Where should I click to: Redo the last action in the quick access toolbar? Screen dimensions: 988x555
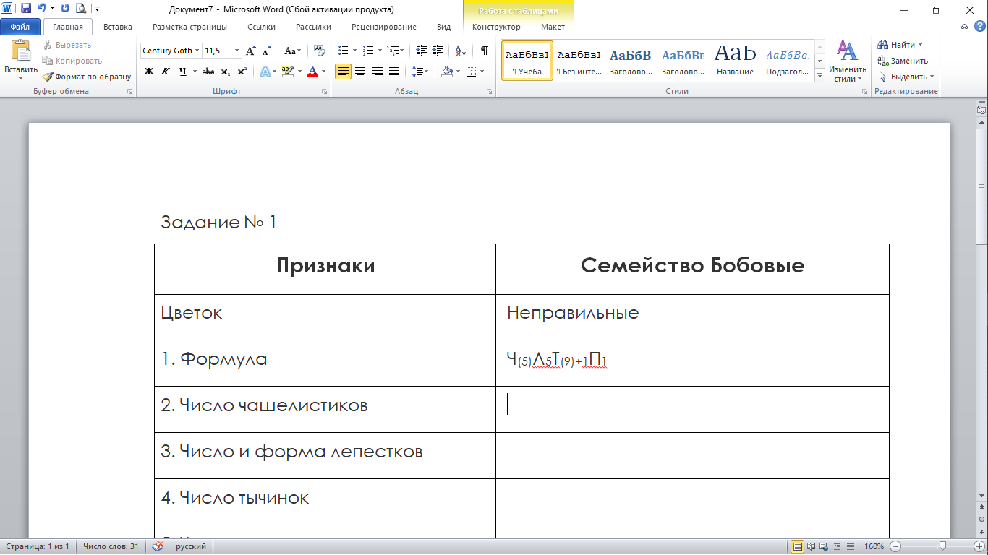[x=65, y=9]
